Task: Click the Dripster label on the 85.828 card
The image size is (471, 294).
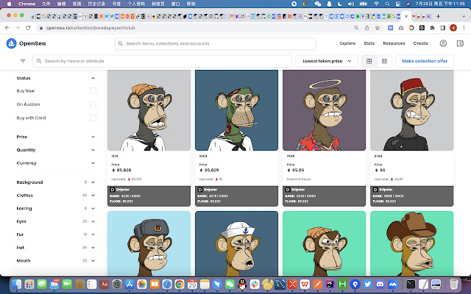Action: click(123, 190)
